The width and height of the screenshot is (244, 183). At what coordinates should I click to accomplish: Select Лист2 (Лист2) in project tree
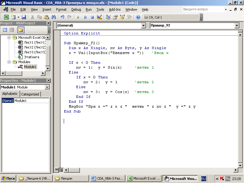pos(35,47)
